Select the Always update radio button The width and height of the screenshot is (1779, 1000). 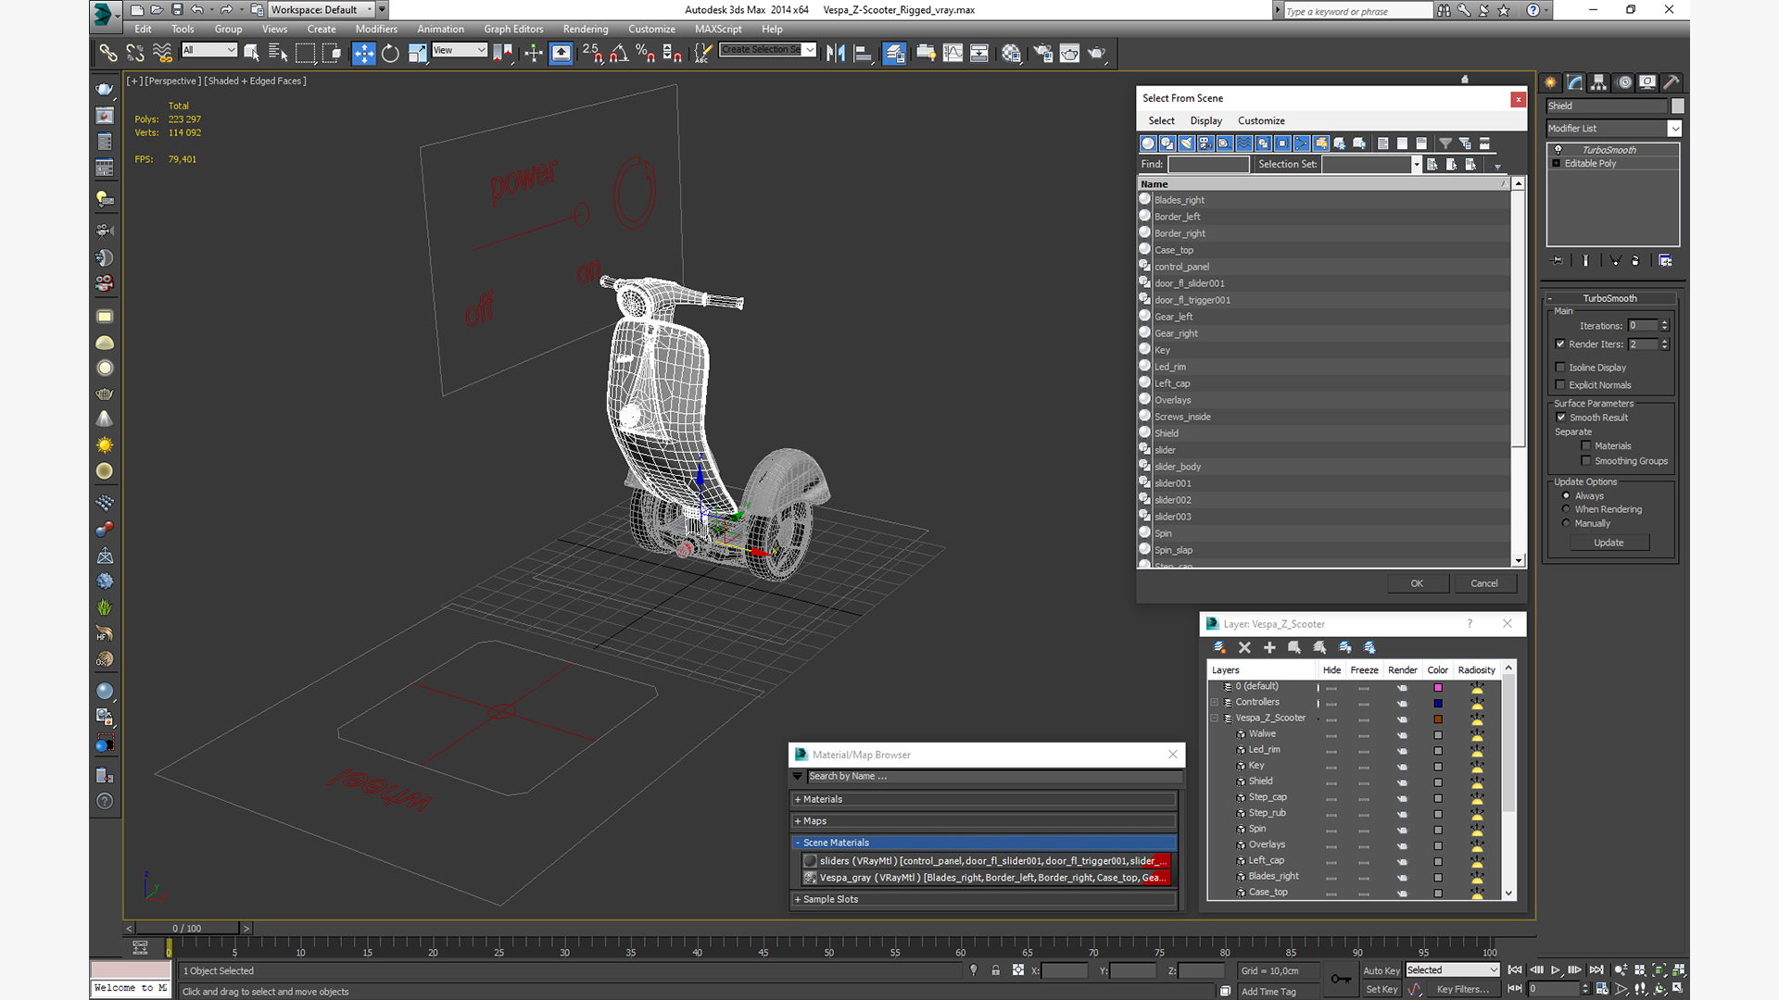(1567, 496)
